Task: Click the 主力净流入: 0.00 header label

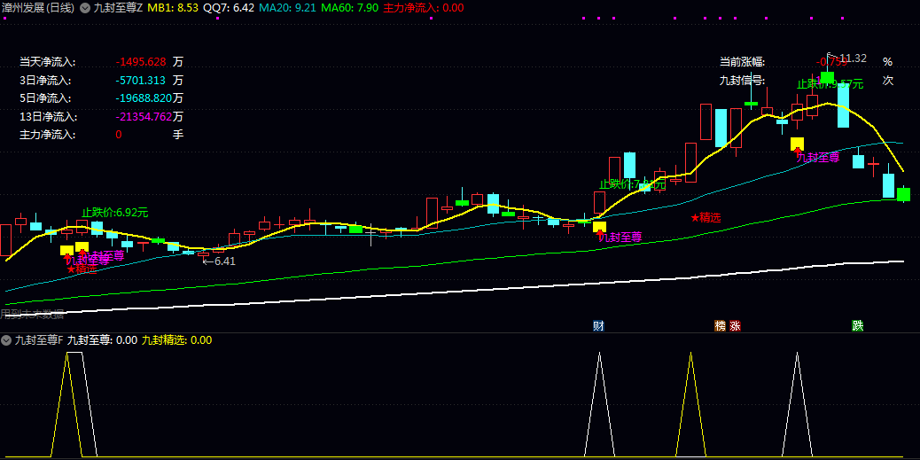Action: (x=423, y=8)
